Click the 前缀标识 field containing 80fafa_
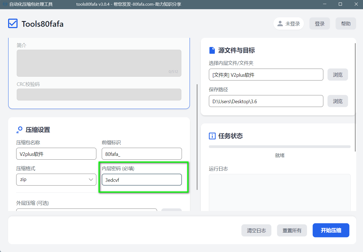This screenshot has width=363, height=252. coord(142,154)
